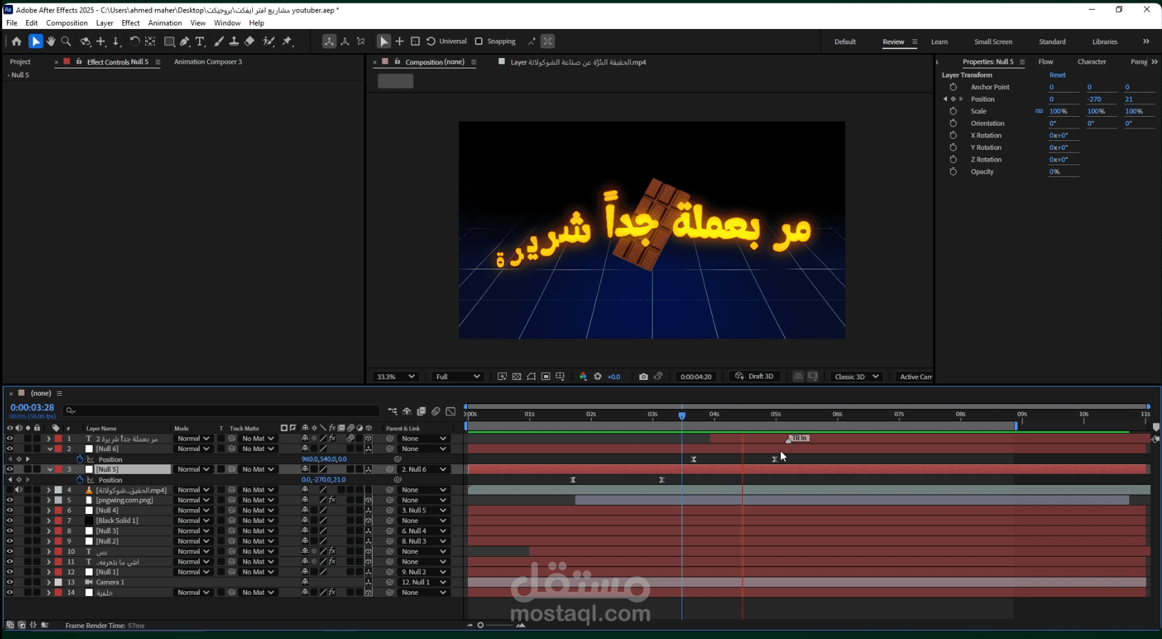Open the parent dropdown showing 2. Null 6
The height and width of the screenshot is (639, 1162).
[x=424, y=470]
